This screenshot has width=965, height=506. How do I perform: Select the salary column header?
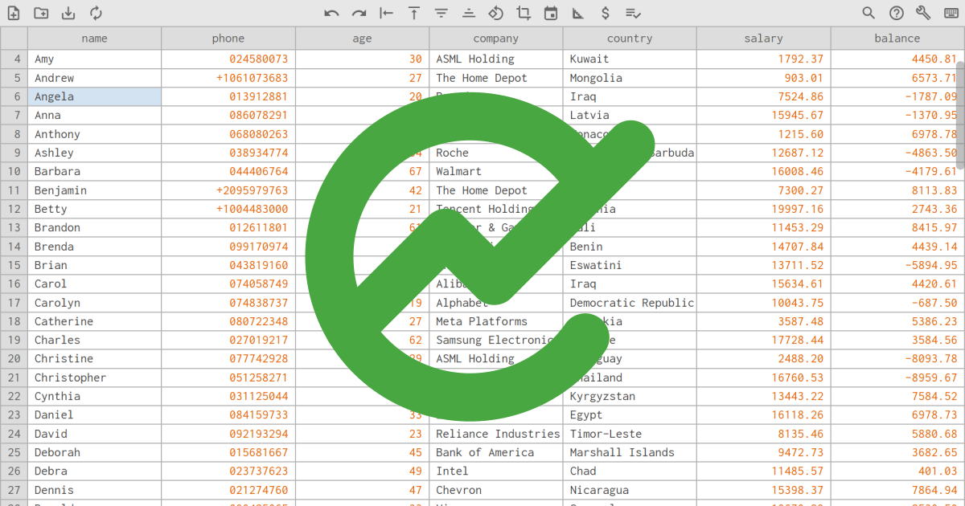pos(763,38)
